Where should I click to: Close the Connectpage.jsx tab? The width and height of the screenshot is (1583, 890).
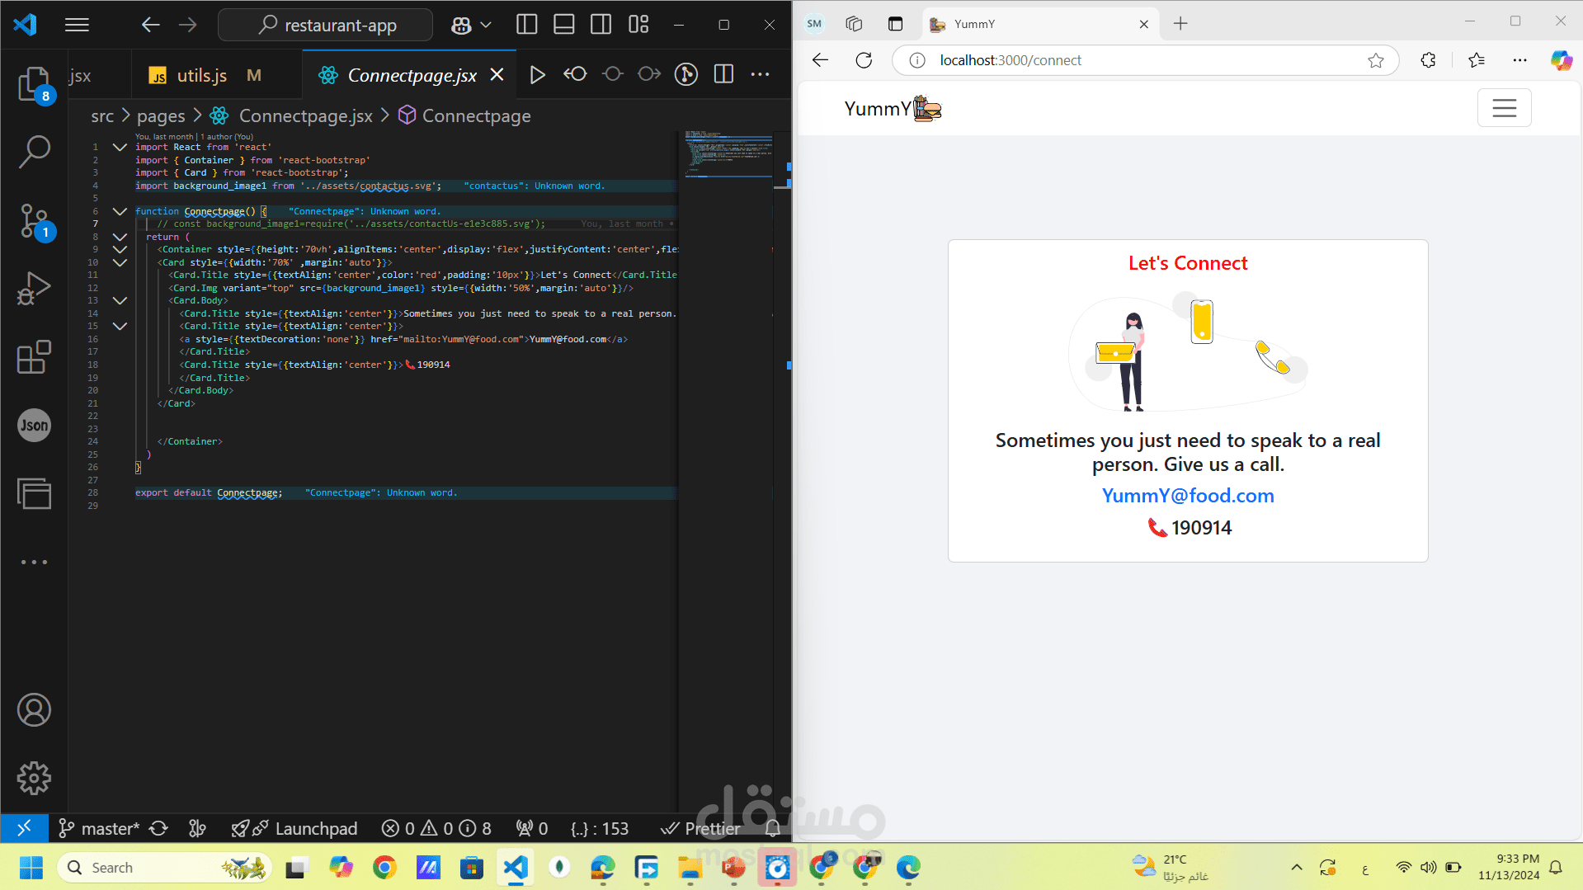[497, 75]
